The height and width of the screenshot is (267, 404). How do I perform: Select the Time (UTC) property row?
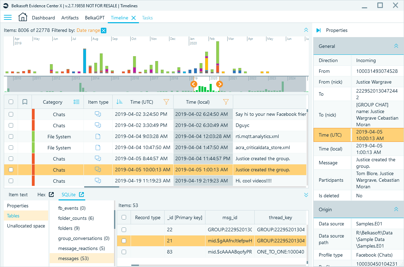[359, 135]
